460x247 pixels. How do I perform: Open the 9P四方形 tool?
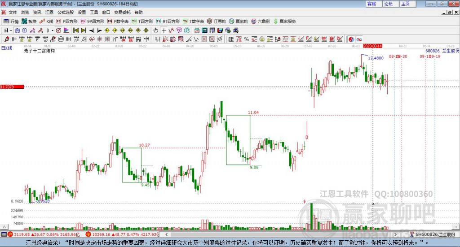pos(93,22)
